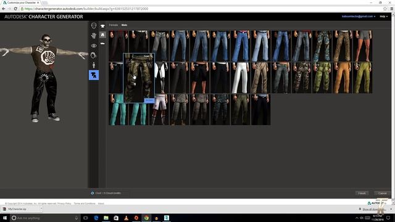Click the Cancel button
Image resolution: width=395 pixels, height=222 pixels.
(x=382, y=193)
